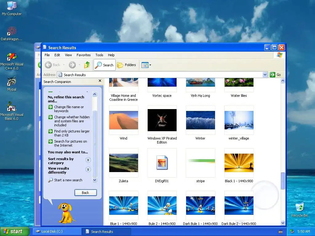Click the Views toolbar icon
Viewport: 315px width, 236px height.
tap(145, 65)
